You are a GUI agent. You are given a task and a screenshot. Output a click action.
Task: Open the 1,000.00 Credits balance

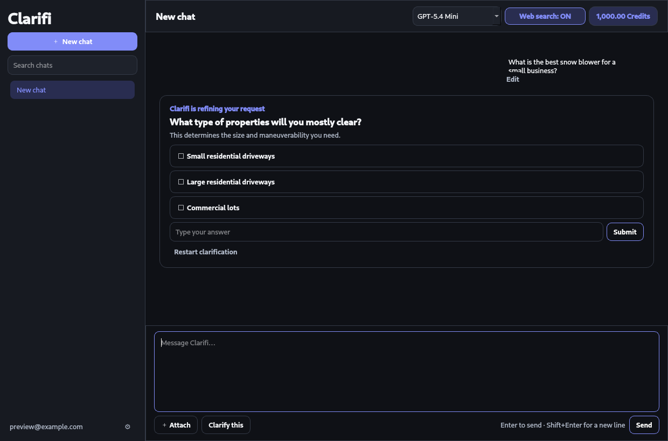pyautogui.click(x=623, y=16)
